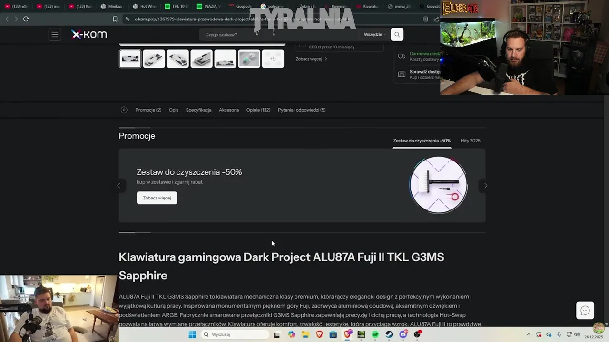Open Discord from taskbar
609x342 pixels.
pyautogui.click(x=403, y=334)
